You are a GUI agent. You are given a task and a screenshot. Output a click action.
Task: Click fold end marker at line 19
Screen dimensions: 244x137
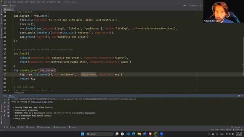(x=13, y=41)
